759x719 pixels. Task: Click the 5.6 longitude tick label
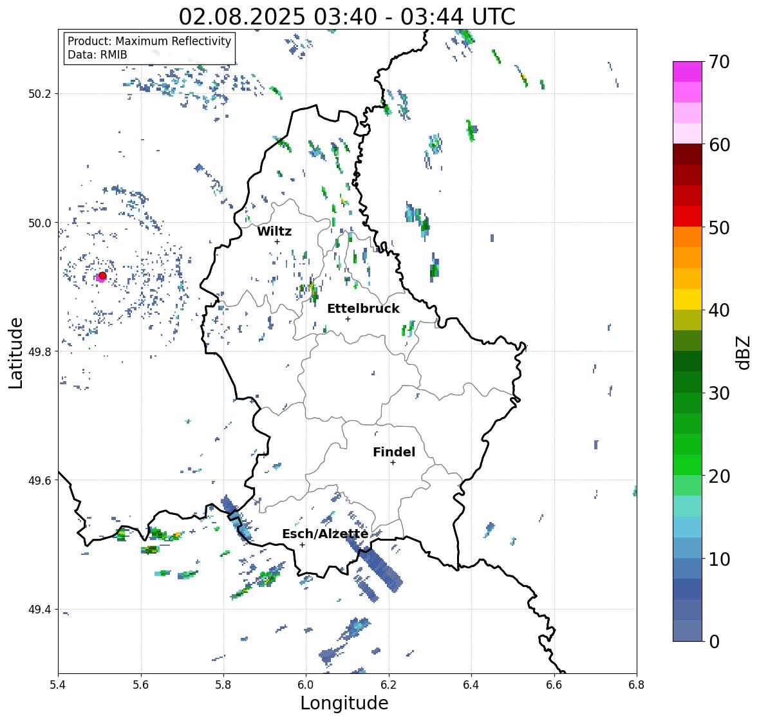141,684
